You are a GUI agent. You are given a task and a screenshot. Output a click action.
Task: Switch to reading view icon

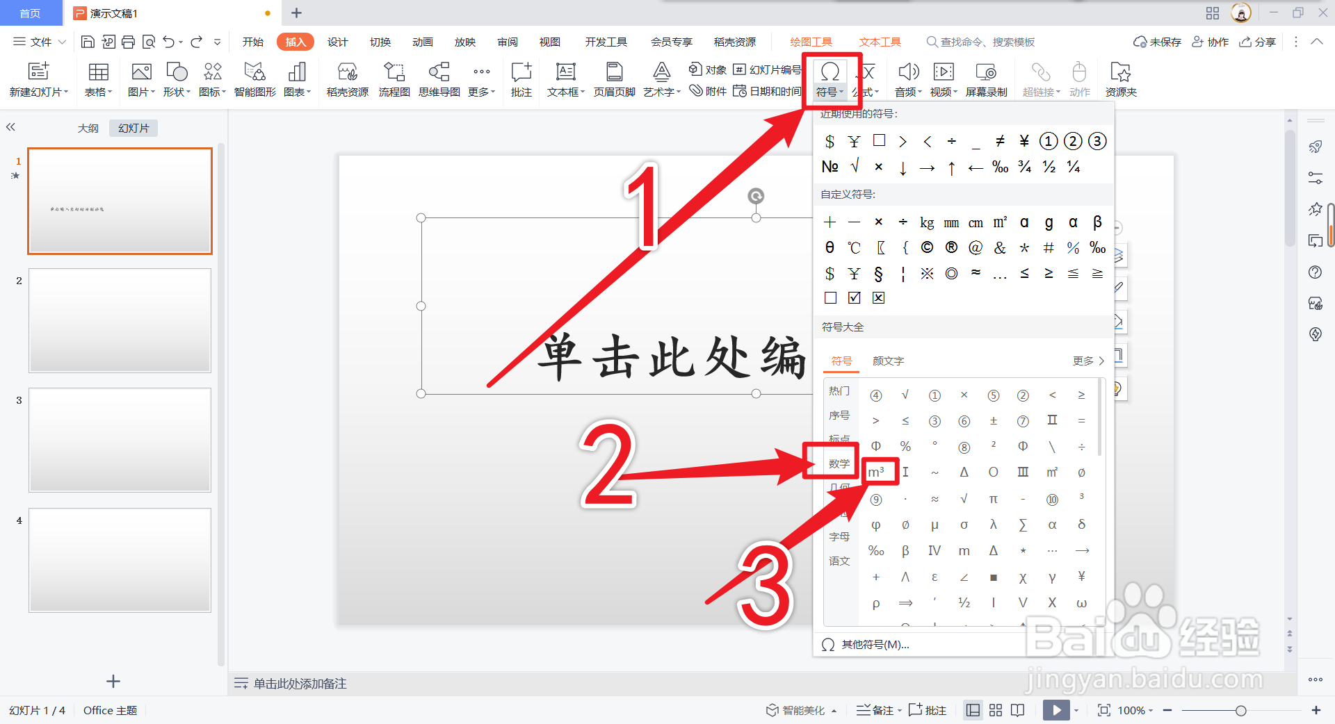(x=1018, y=710)
